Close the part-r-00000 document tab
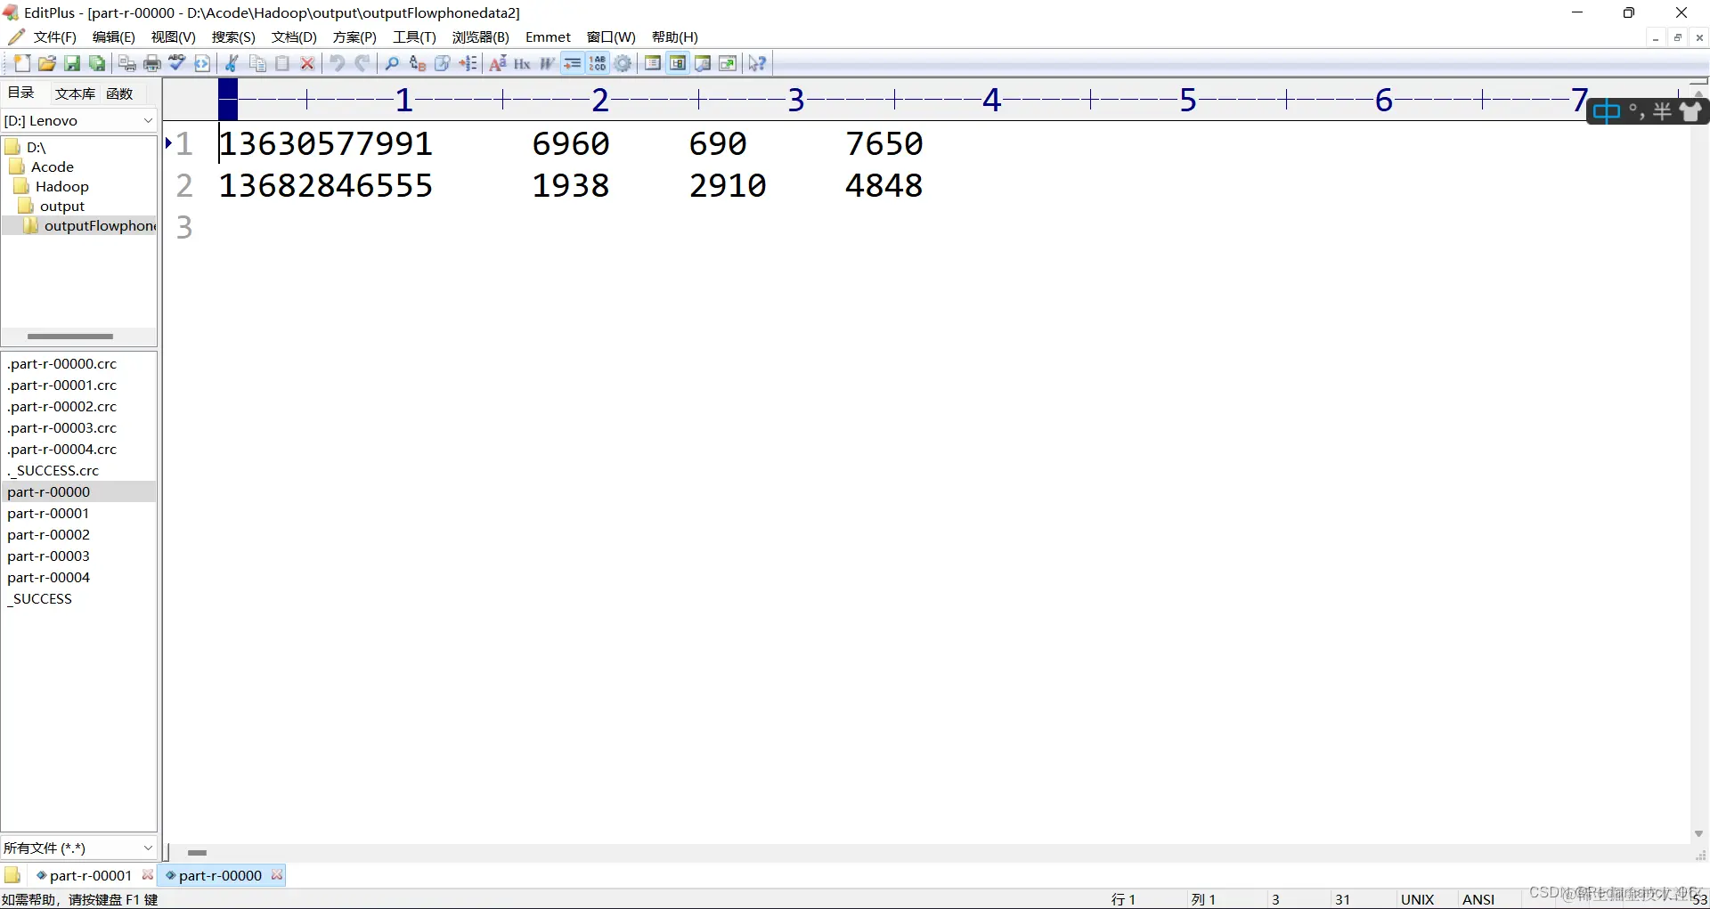The image size is (1710, 909). click(277, 875)
